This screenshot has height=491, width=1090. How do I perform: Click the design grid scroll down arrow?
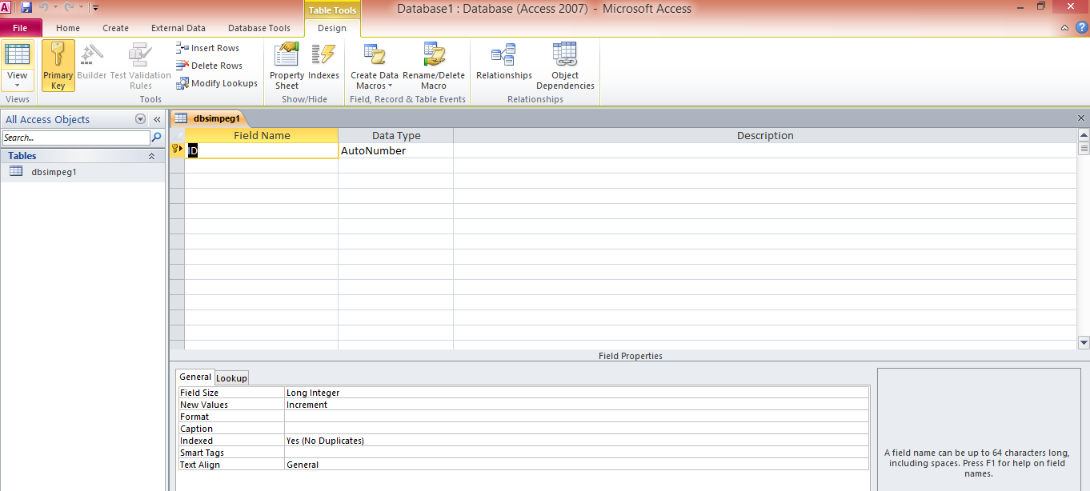pyautogui.click(x=1084, y=342)
